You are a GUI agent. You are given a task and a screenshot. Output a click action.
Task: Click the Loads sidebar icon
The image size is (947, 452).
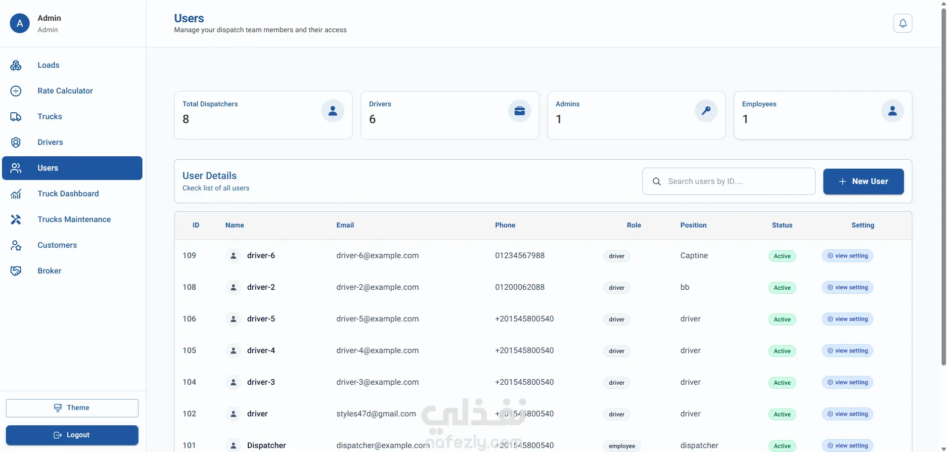16,65
